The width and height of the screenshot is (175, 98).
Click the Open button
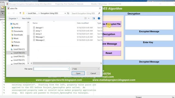(x=78, y=73)
